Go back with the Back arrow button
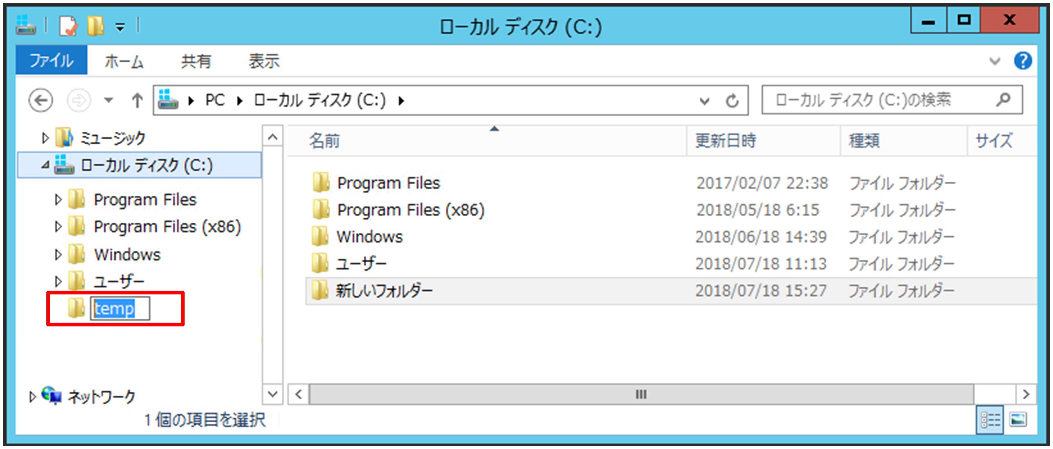The height and width of the screenshot is (449, 1053). coord(41,100)
